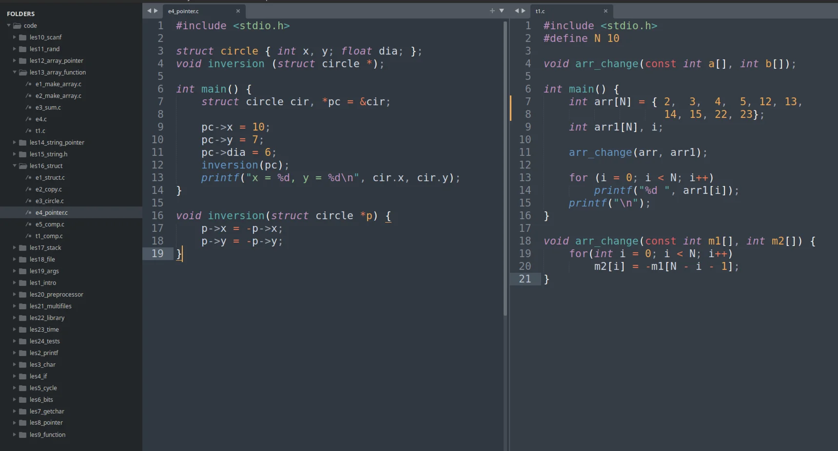
Task: Click line number 21 in t1.c gutter
Action: point(525,279)
